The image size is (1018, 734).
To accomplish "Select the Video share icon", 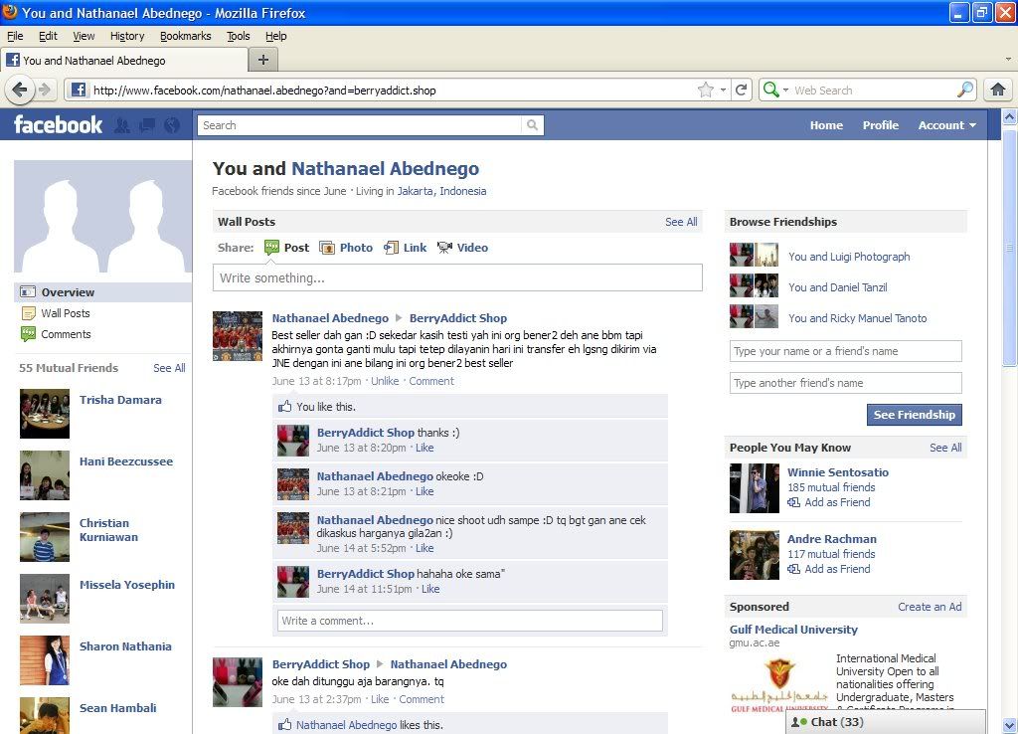I will [444, 248].
